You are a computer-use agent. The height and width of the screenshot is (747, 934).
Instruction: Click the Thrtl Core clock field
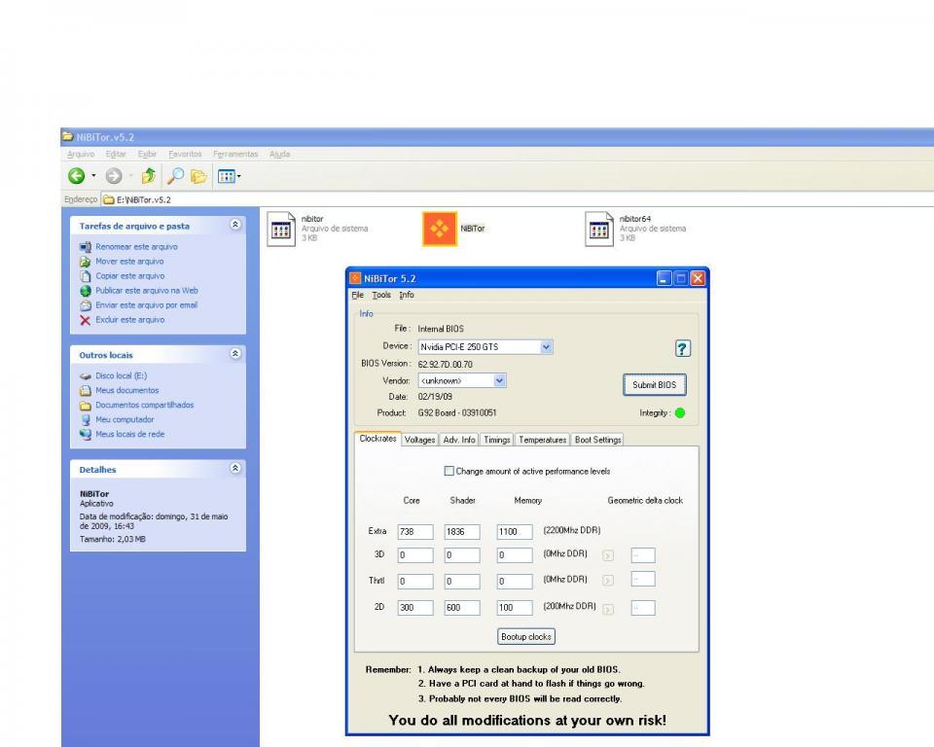point(415,582)
